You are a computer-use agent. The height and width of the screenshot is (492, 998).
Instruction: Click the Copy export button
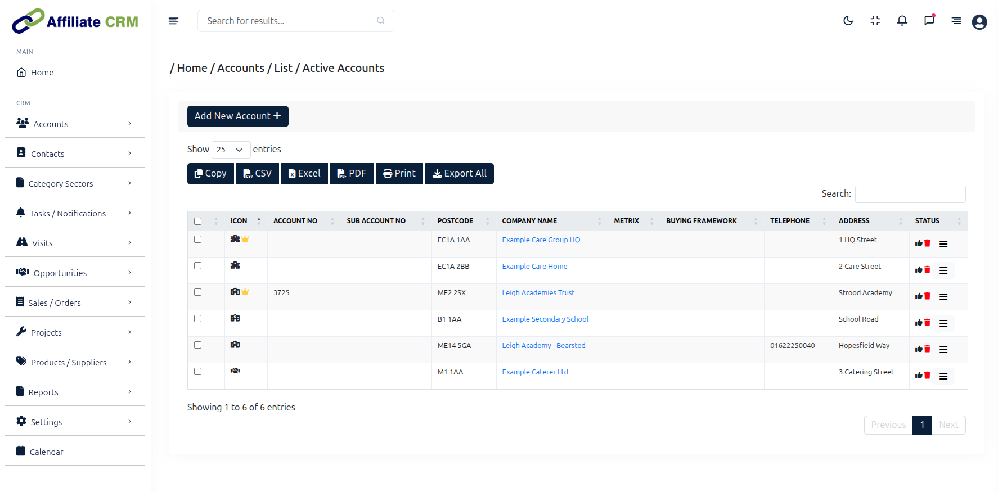(210, 174)
